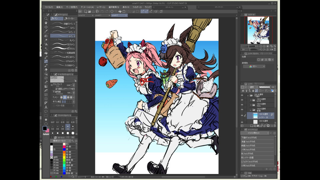Switch to the uma018 canvas tab
The image size is (320, 180).
pyautogui.click(x=86, y=15)
